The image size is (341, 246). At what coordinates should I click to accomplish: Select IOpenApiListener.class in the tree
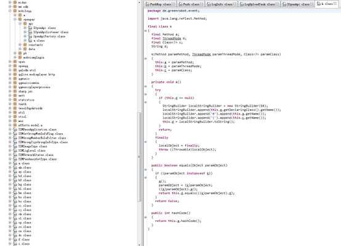tap(51, 32)
